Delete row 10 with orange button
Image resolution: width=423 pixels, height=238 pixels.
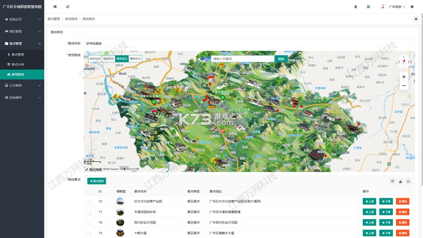click(x=402, y=202)
